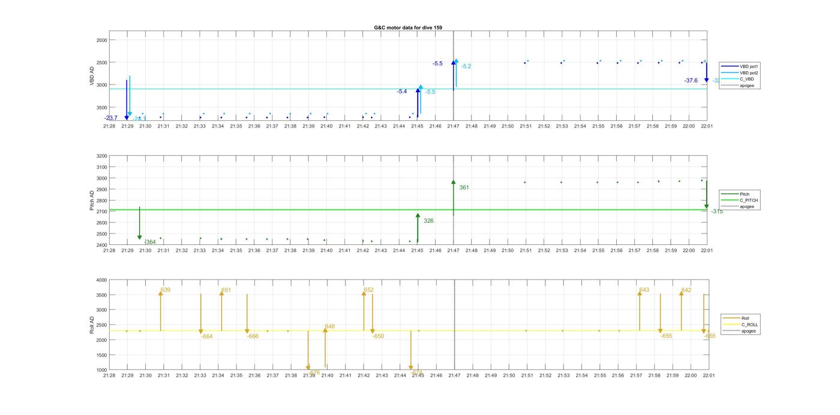Click the "639" roll data label
This screenshot has width=840, height=415.
coord(166,290)
